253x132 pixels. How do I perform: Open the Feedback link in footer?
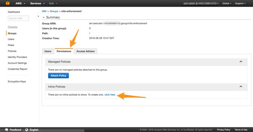16,130
